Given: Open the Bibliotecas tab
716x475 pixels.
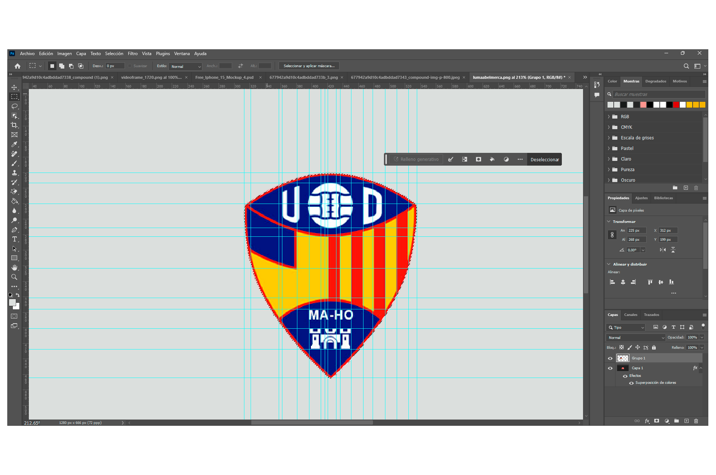Looking at the screenshot, I should click(663, 198).
